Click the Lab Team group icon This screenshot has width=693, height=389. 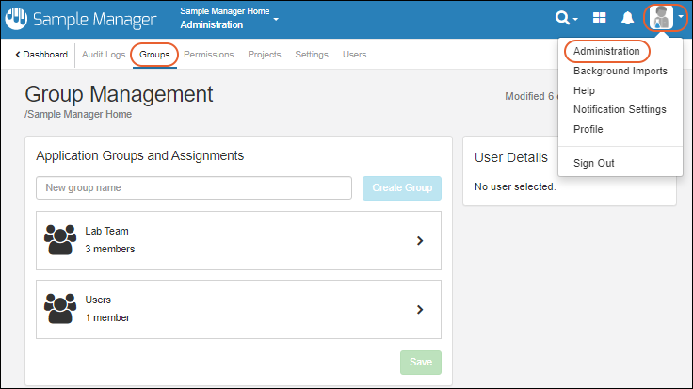click(x=60, y=240)
